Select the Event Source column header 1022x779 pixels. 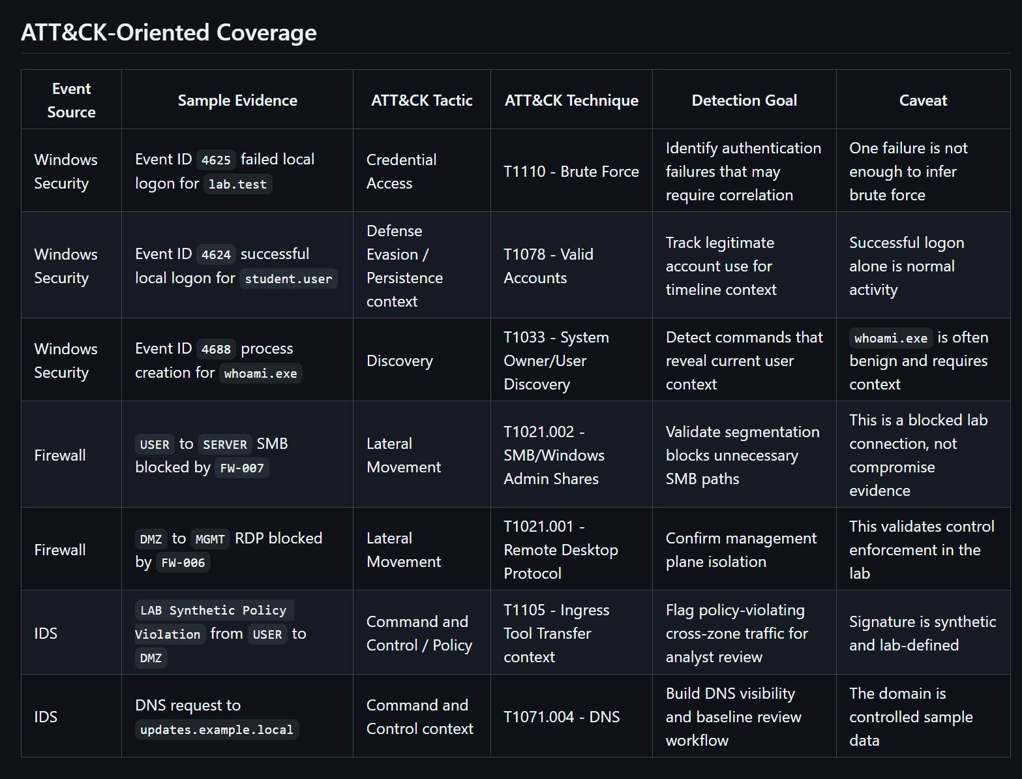coord(72,100)
